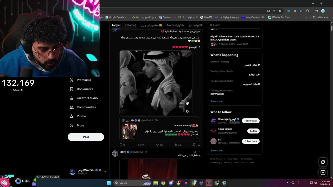Open File Explorer from taskbar
The width and height of the screenshot is (333, 187).
pos(155,183)
